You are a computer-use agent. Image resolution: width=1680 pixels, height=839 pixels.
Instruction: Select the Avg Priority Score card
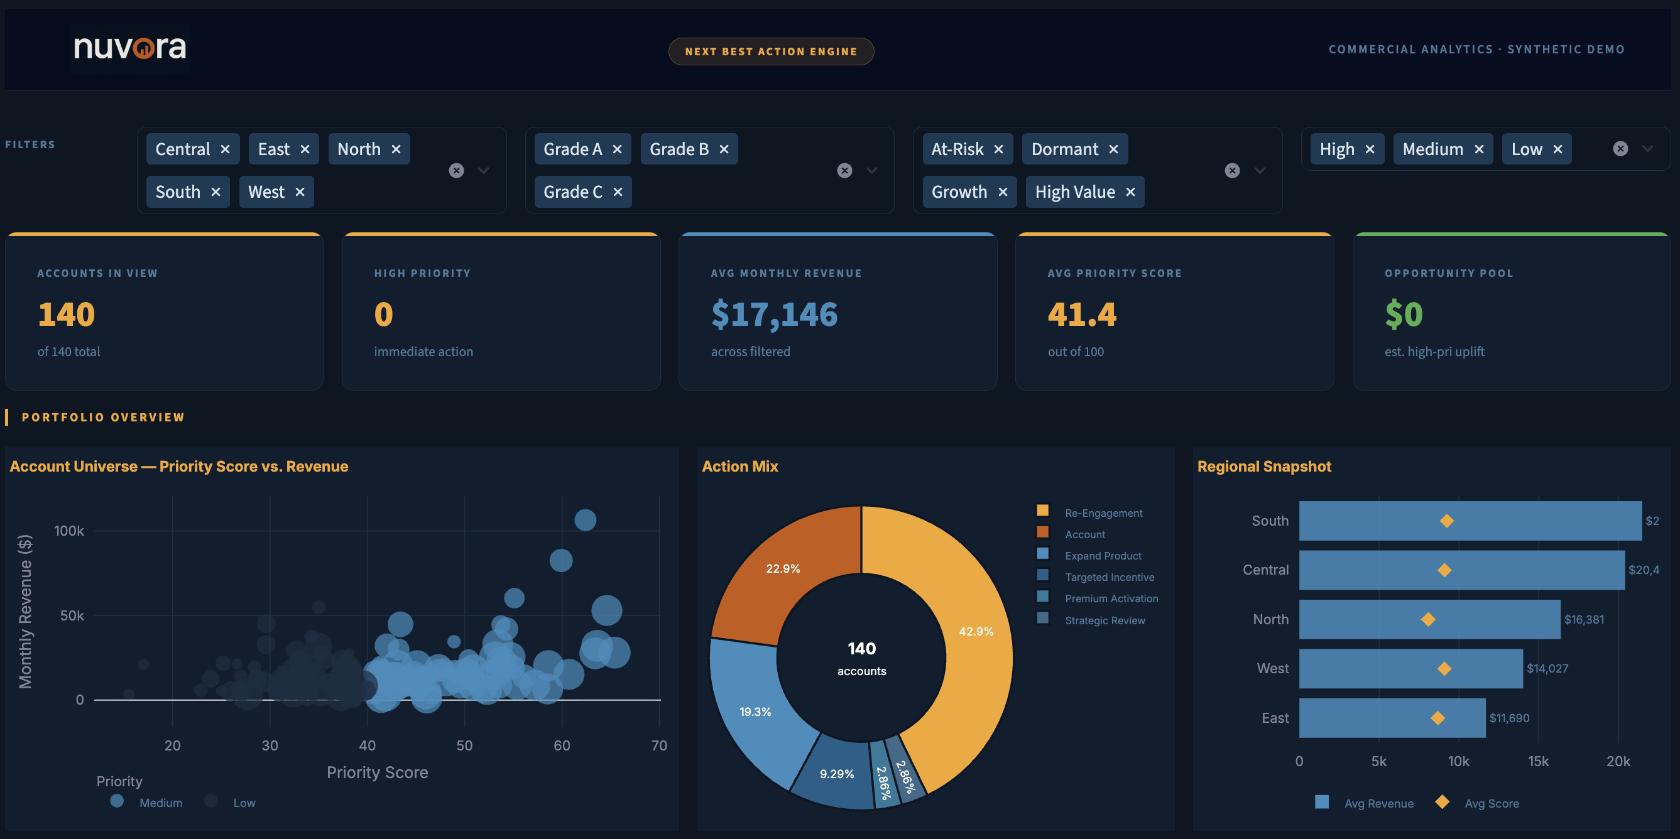pos(1175,311)
